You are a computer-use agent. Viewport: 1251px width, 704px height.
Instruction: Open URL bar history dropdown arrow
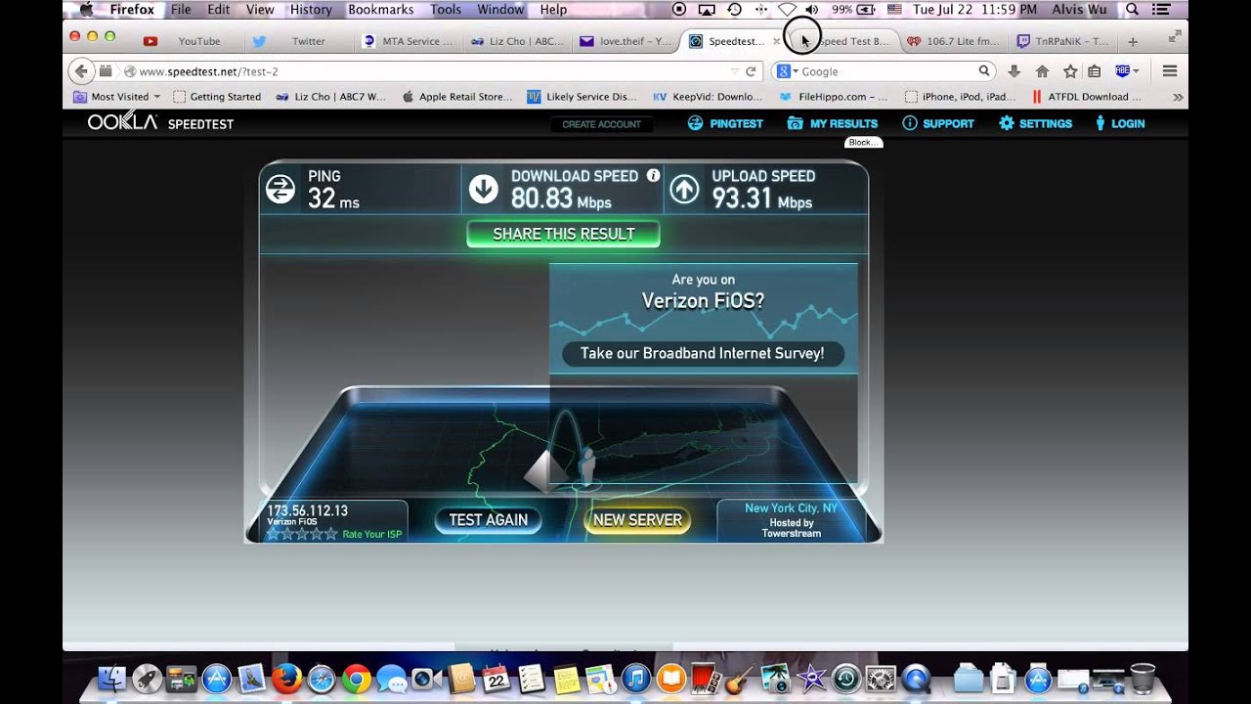[735, 71]
